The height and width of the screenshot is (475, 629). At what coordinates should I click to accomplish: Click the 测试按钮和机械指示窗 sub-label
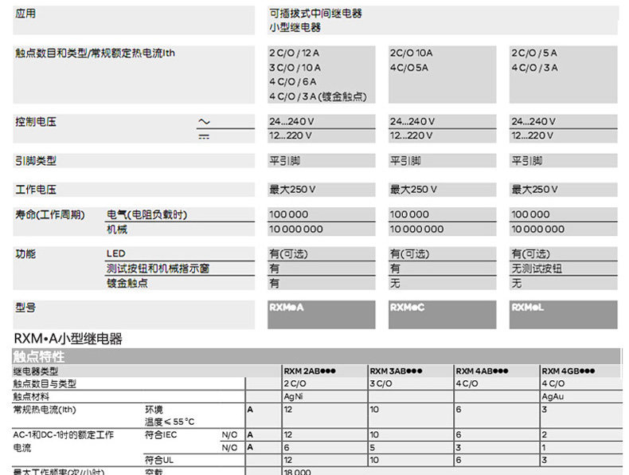point(158,269)
